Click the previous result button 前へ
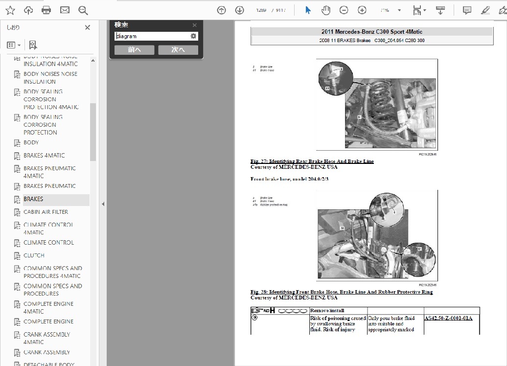The width and height of the screenshot is (507, 366). [x=134, y=50]
